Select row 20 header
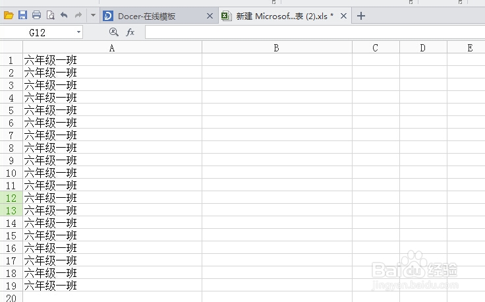 [x=11, y=297]
